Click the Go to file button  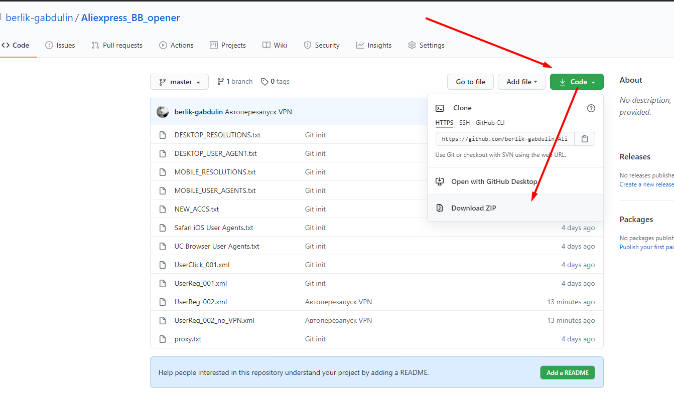[x=471, y=82]
